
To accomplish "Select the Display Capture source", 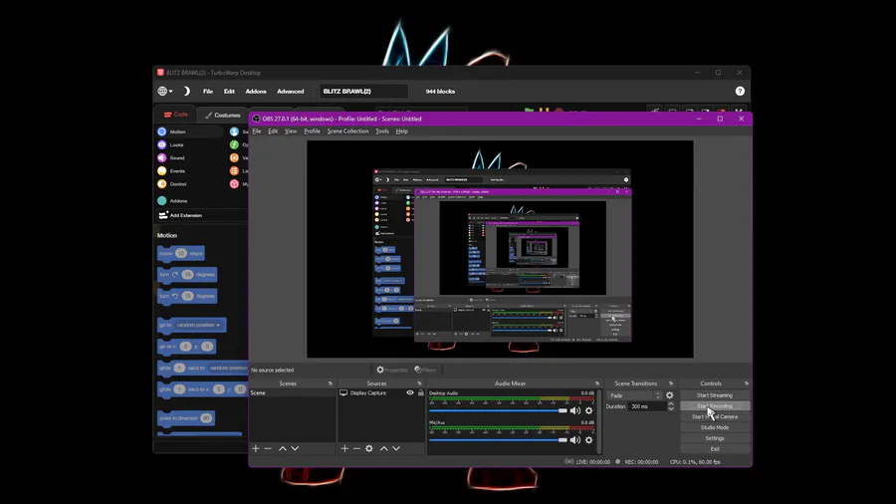I will coord(368,393).
